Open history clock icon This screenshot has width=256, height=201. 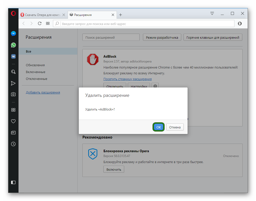13,144
